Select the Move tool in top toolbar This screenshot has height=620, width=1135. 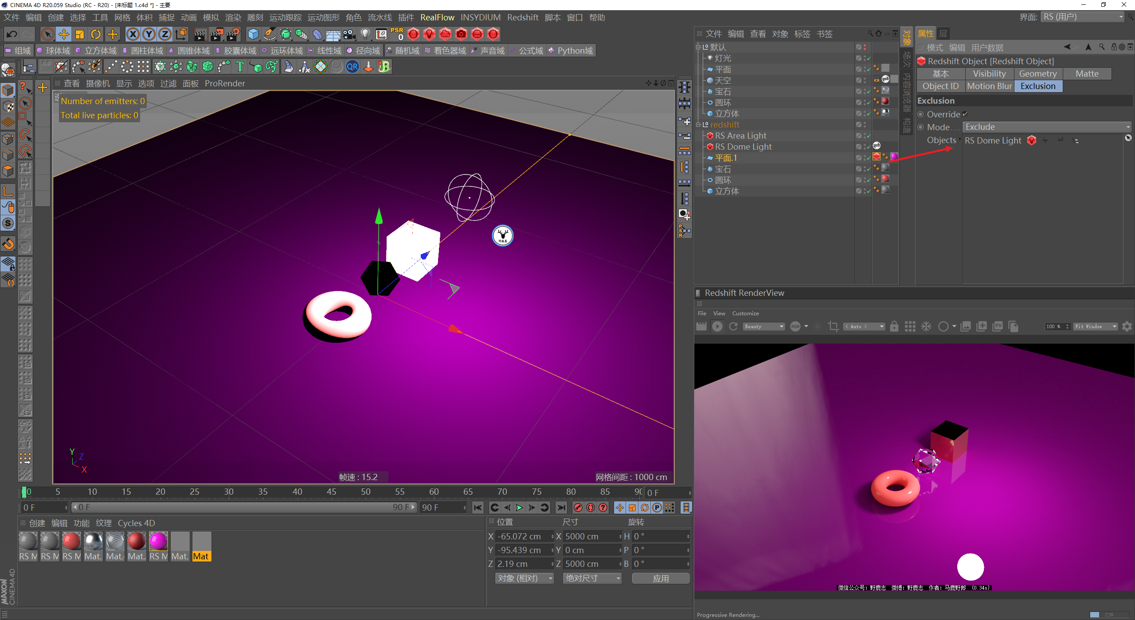[x=64, y=34]
